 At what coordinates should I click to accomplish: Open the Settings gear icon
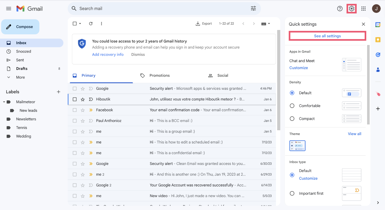click(351, 9)
